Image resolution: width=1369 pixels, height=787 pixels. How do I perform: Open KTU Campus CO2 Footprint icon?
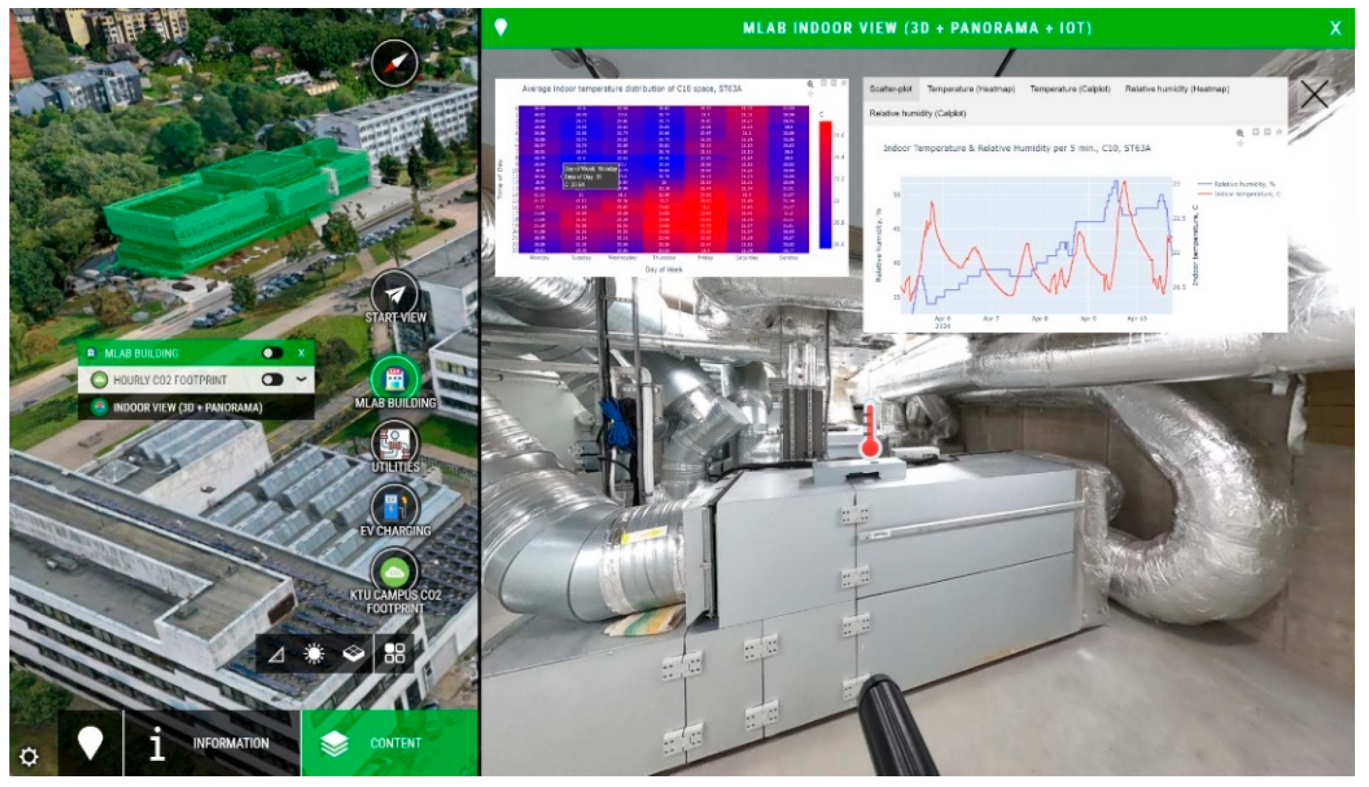[x=395, y=571]
